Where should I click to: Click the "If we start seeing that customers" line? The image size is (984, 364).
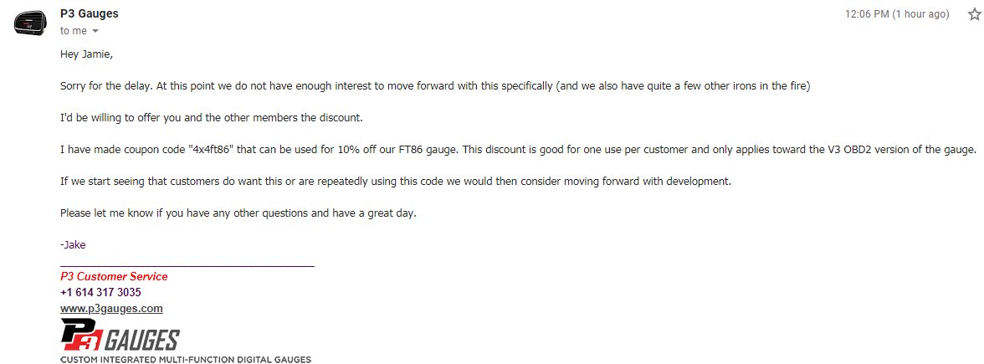click(x=396, y=182)
